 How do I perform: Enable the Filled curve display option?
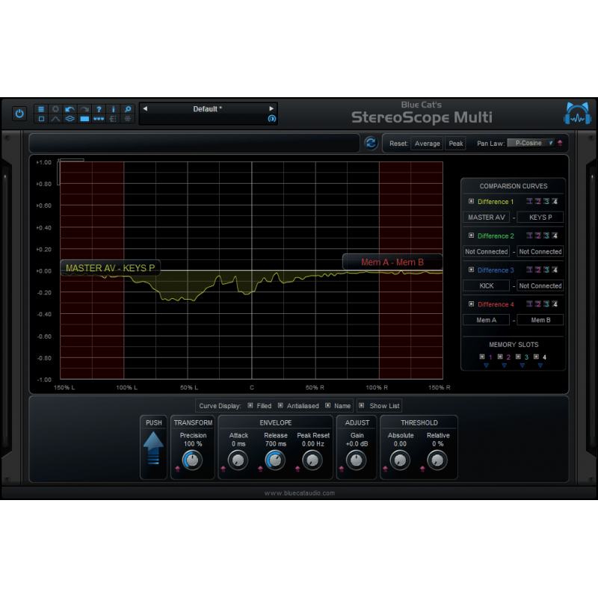tap(252, 406)
